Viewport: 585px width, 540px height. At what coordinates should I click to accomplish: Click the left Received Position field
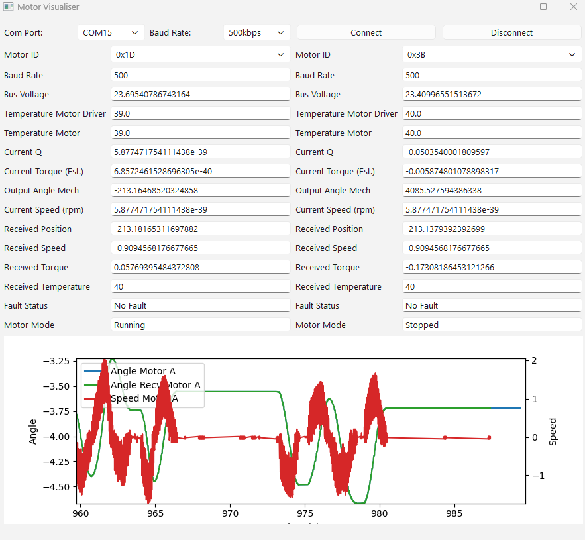click(x=200, y=229)
